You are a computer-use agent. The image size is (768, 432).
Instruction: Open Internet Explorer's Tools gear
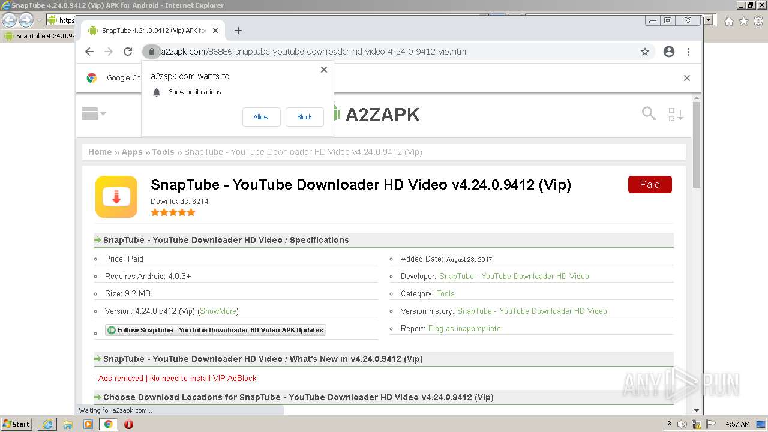758,21
